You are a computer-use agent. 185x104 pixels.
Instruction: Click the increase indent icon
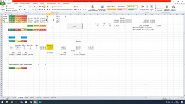(50, 10)
